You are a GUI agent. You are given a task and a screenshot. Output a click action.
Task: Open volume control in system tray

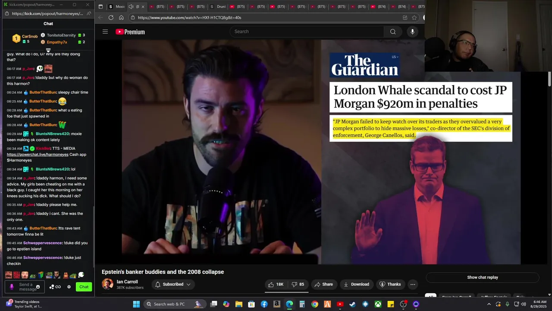523,304
